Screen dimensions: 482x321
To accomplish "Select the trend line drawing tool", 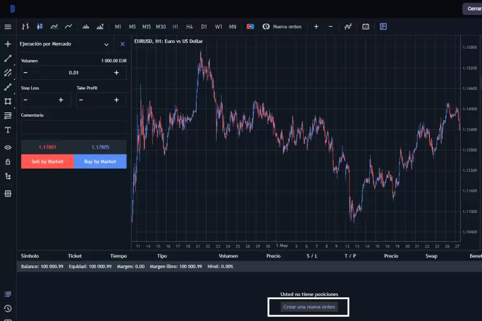I will point(8,59).
